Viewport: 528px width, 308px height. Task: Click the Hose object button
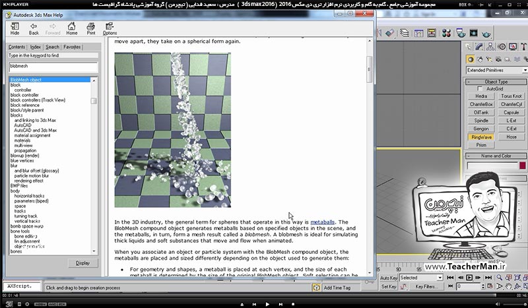(511, 137)
